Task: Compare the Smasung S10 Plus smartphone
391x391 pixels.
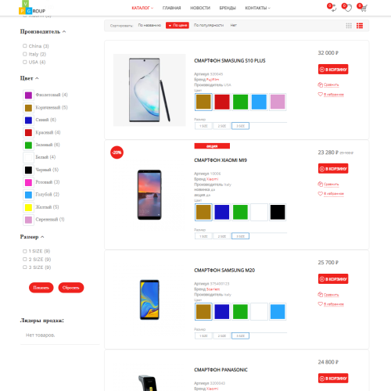Action: click(x=328, y=84)
